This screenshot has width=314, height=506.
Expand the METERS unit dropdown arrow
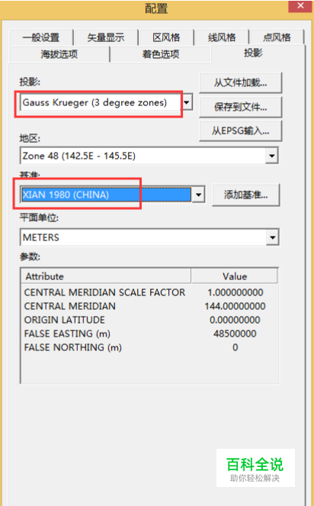[x=273, y=237]
